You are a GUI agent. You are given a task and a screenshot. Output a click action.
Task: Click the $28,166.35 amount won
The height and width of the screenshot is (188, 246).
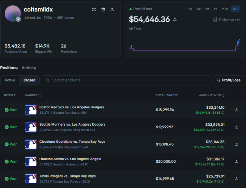(215, 142)
